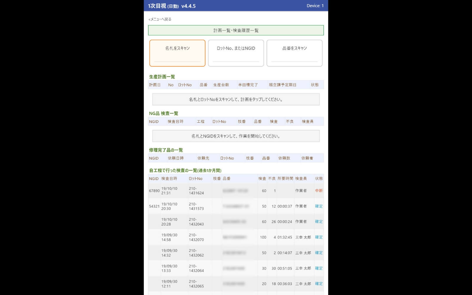Focus the 名札をスキャン input box
This screenshot has width=472, height=295.
(x=177, y=53)
